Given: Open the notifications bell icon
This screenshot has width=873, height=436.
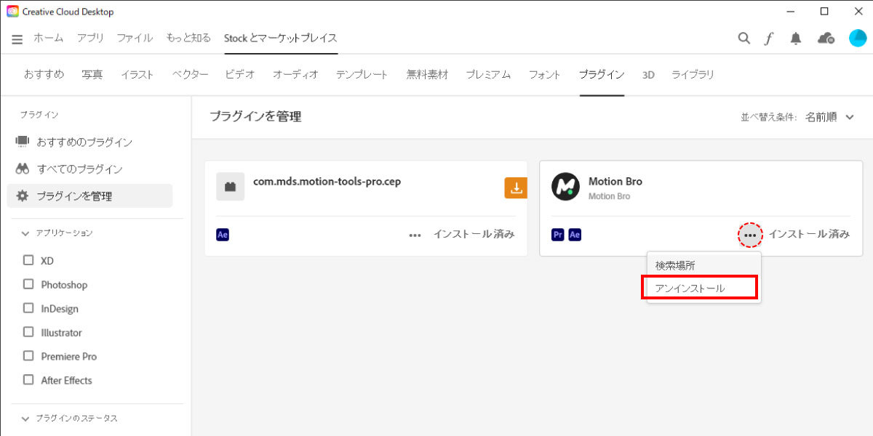Looking at the screenshot, I should 796,39.
